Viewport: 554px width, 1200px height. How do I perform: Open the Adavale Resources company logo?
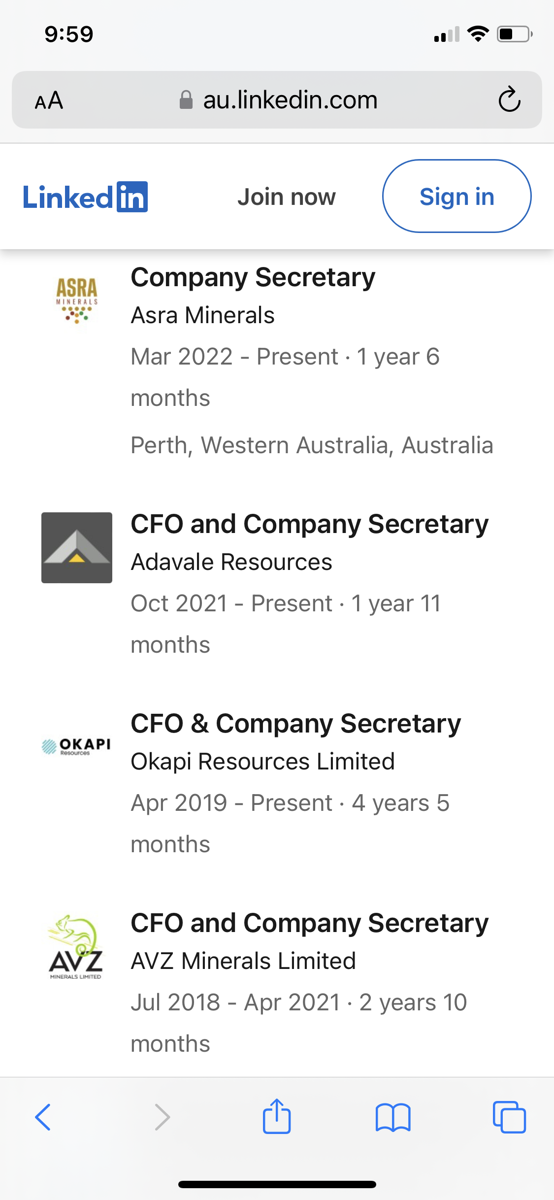pos(77,548)
